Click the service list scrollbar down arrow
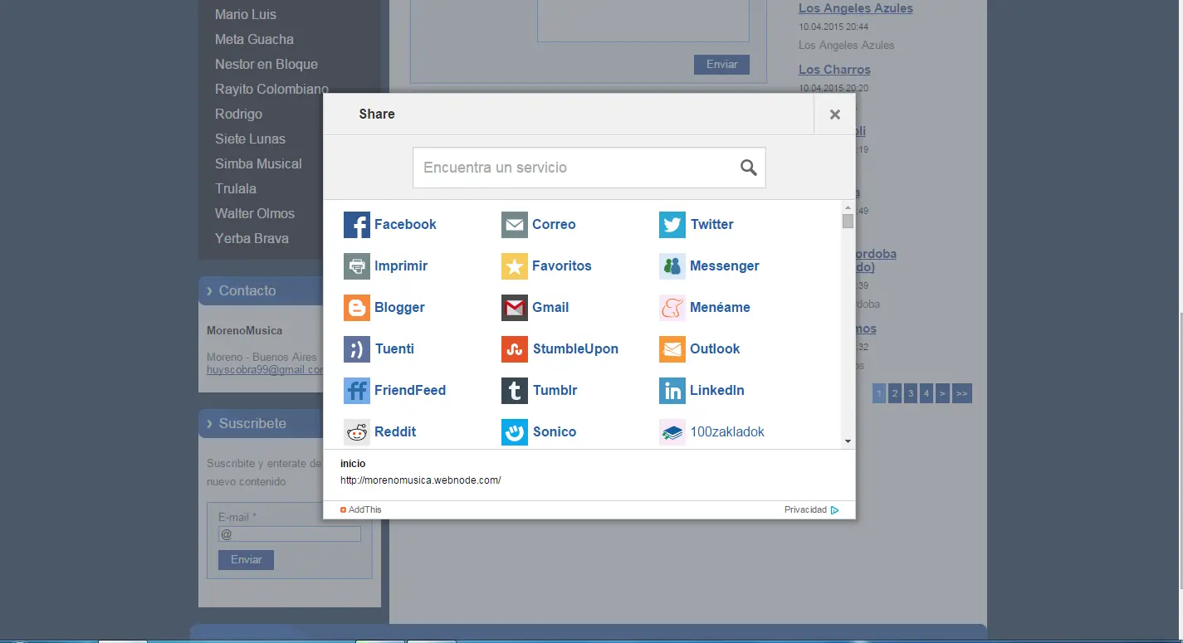The height and width of the screenshot is (643, 1183). click(x=848, y=441)
